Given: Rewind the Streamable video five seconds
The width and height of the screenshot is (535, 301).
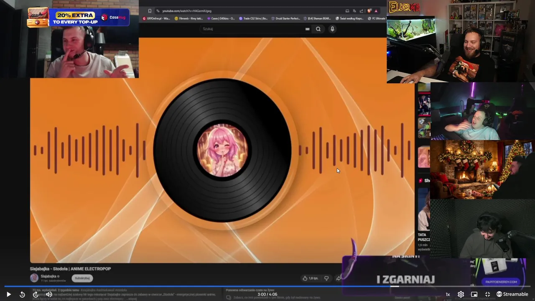Looking at the screenshot, I should [22, 294].
